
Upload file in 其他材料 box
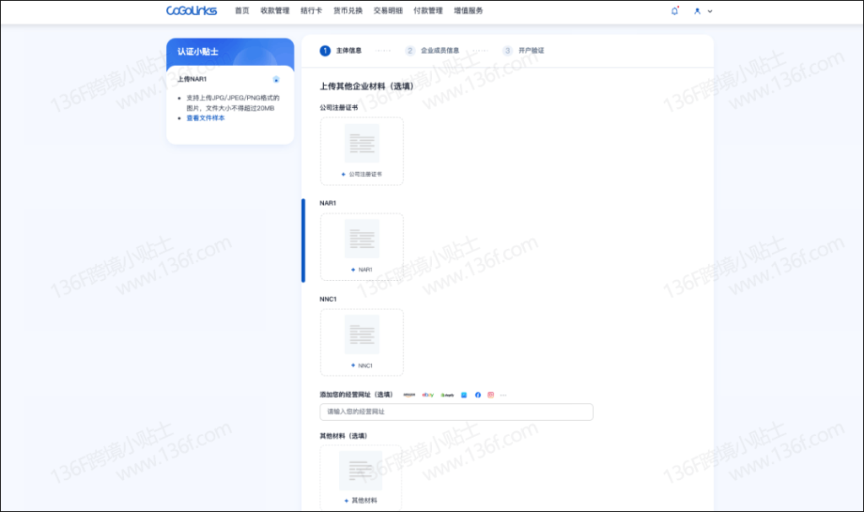(361, 477)
